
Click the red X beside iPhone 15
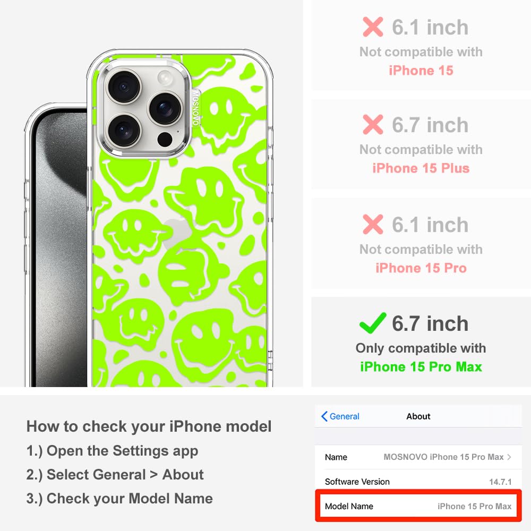[x=373, y=27]
